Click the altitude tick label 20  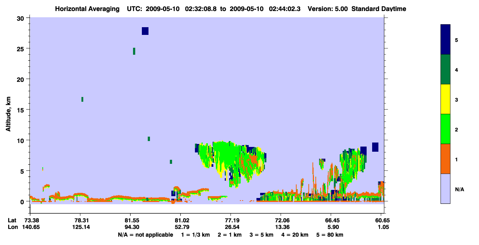(x=21, y=79)
